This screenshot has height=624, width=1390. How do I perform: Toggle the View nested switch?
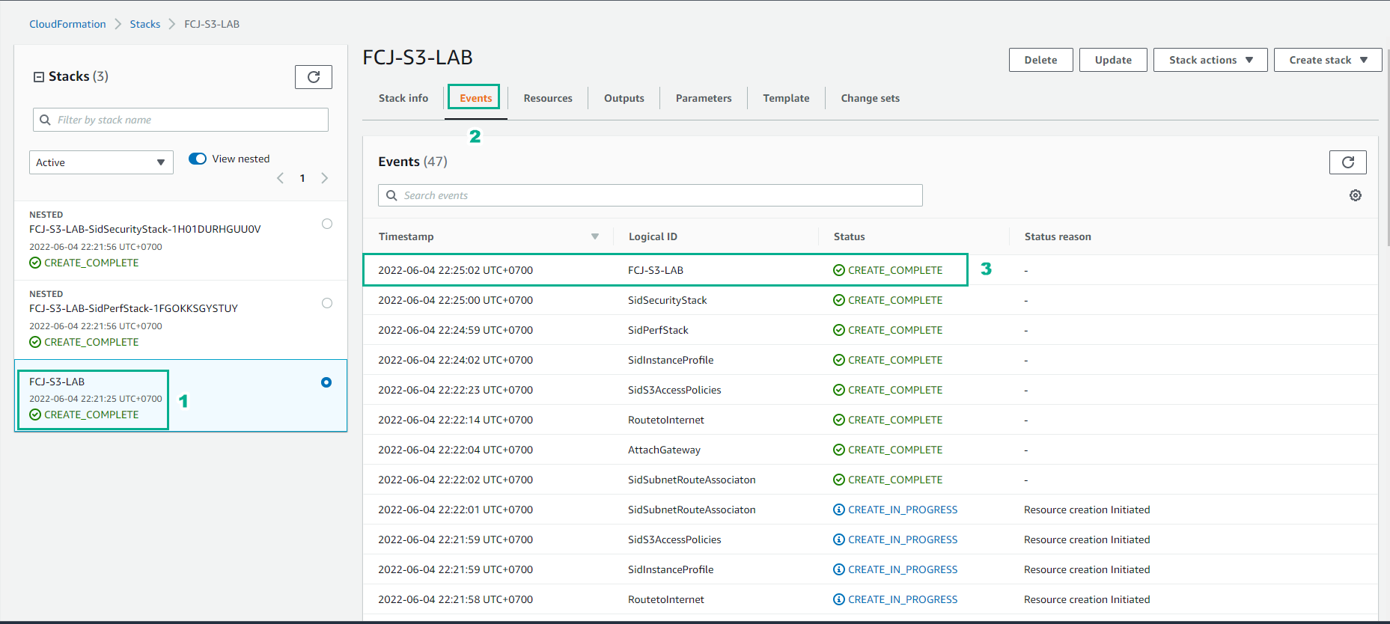198,159
